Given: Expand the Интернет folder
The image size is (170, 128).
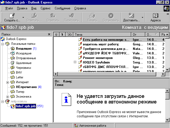Looking at the screenshot, I should (7, 82).
